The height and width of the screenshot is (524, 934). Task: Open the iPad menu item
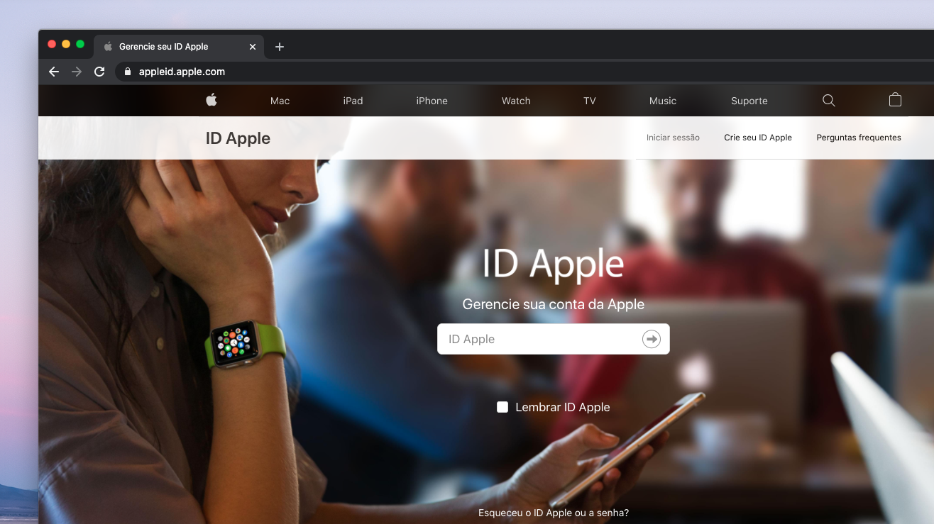(x=353, y=101)
